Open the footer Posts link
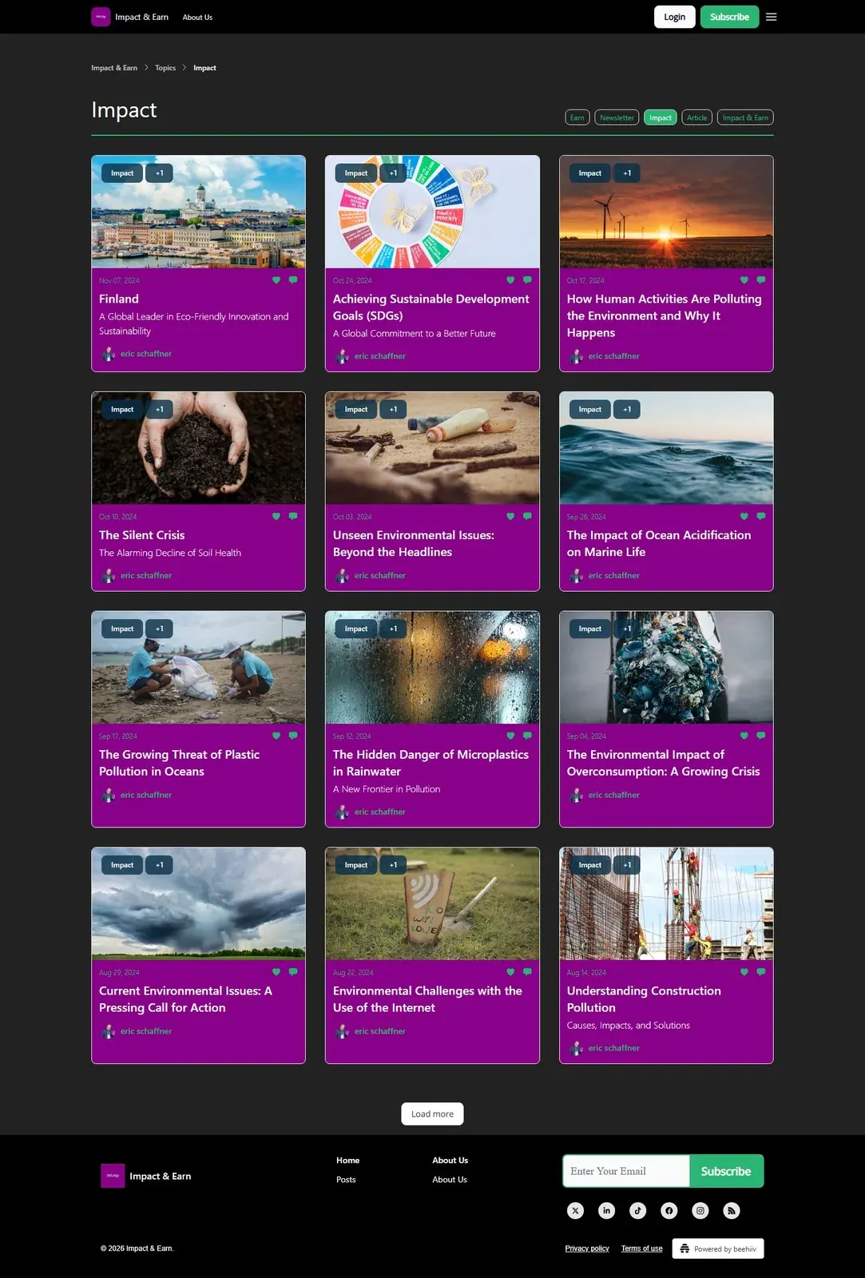Image resolution: width=865 pixels, height=1278 pixels. (346, 1180)
